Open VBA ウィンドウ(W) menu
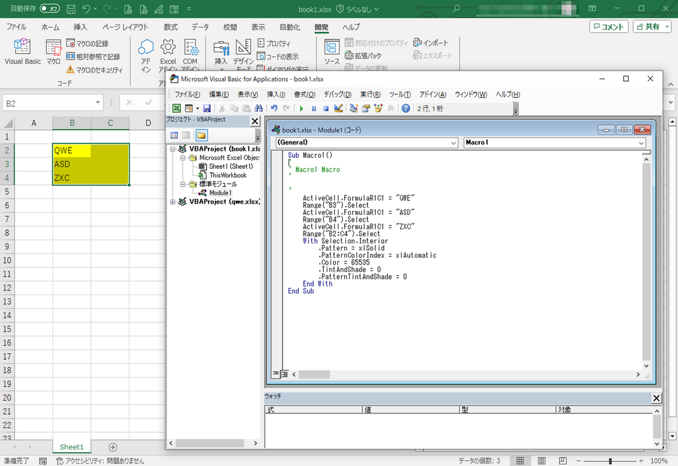678x466 pixels. tap(471, 94)
